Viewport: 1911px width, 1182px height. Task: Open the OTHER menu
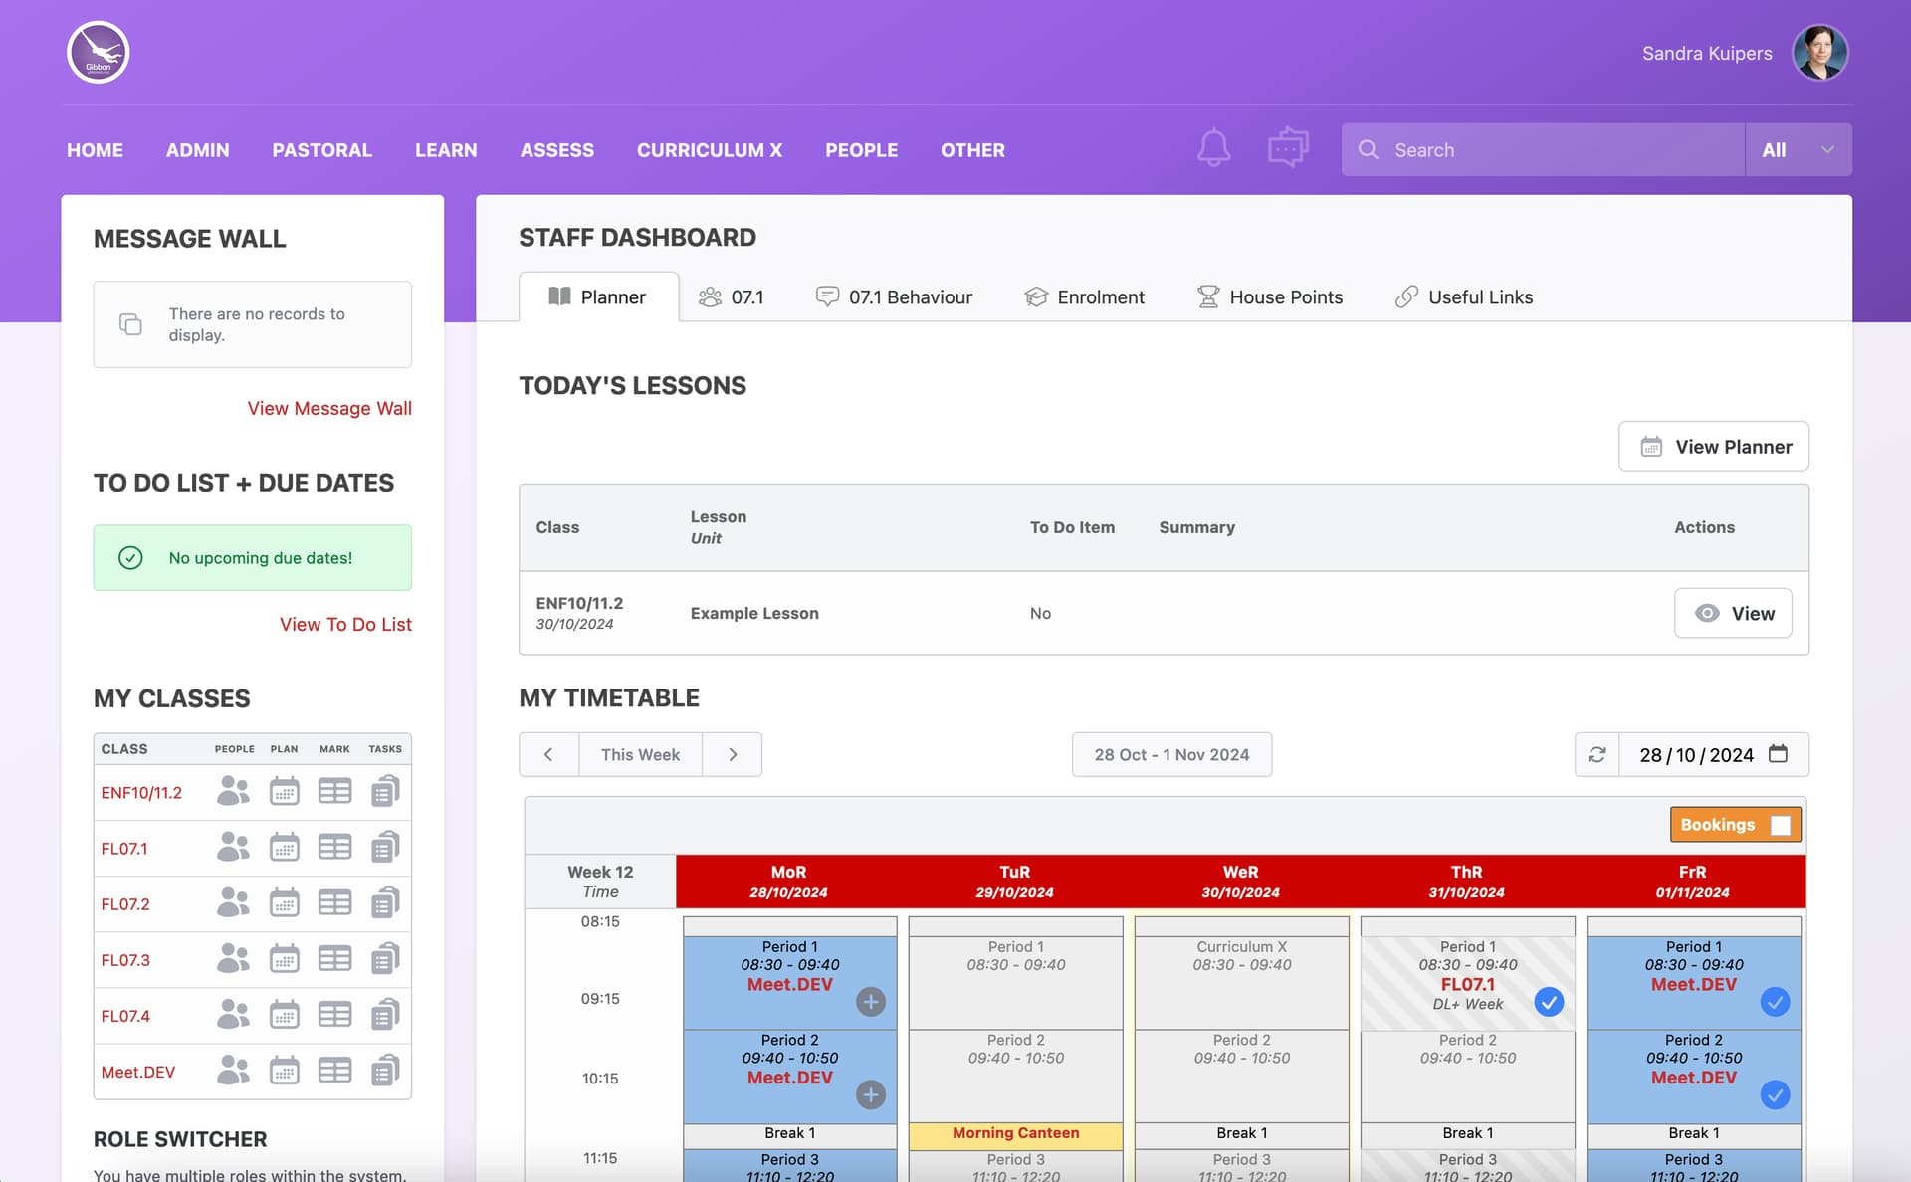(972, 150)
